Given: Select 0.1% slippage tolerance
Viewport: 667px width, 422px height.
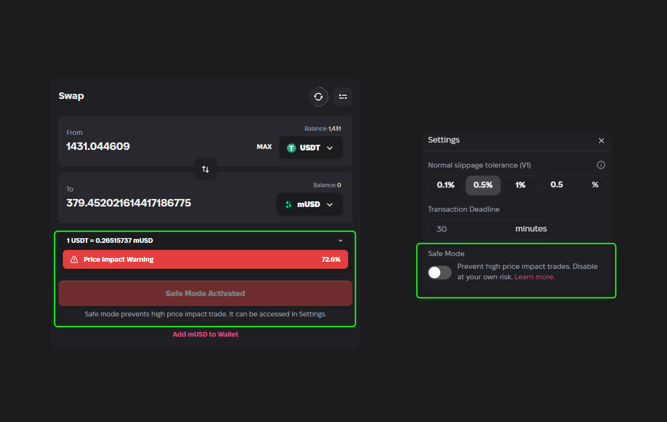Looking at the screenshot, I should (x=445, y=185).
